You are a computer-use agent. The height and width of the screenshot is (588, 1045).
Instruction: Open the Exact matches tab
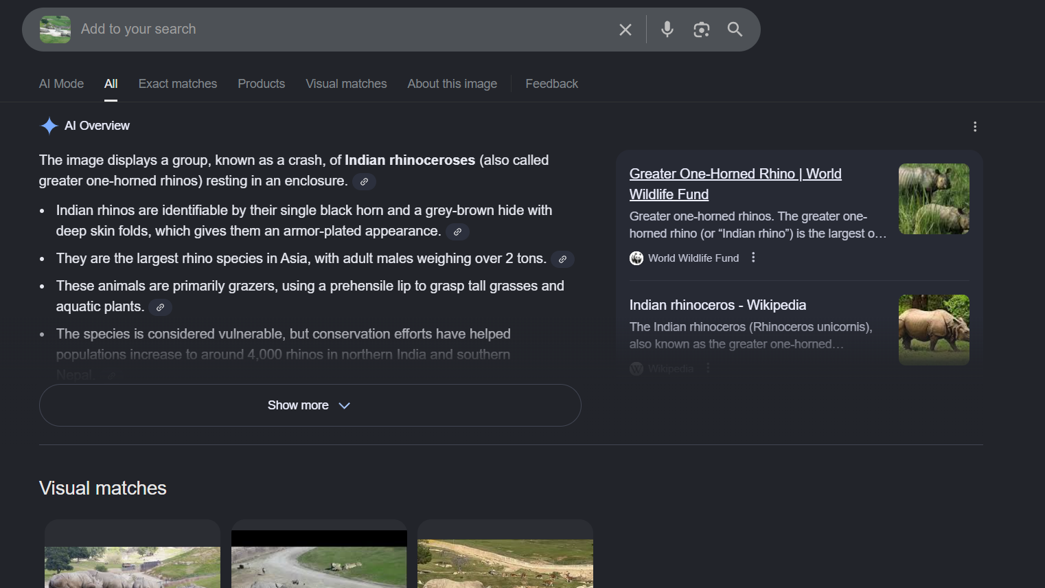point(177,84)
